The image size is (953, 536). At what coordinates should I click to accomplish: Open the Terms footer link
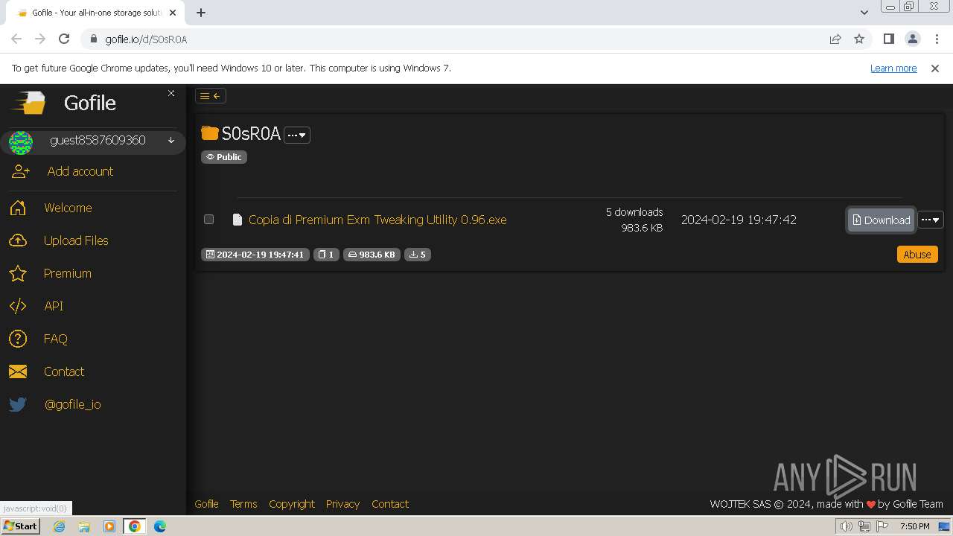tap(243, 504)
